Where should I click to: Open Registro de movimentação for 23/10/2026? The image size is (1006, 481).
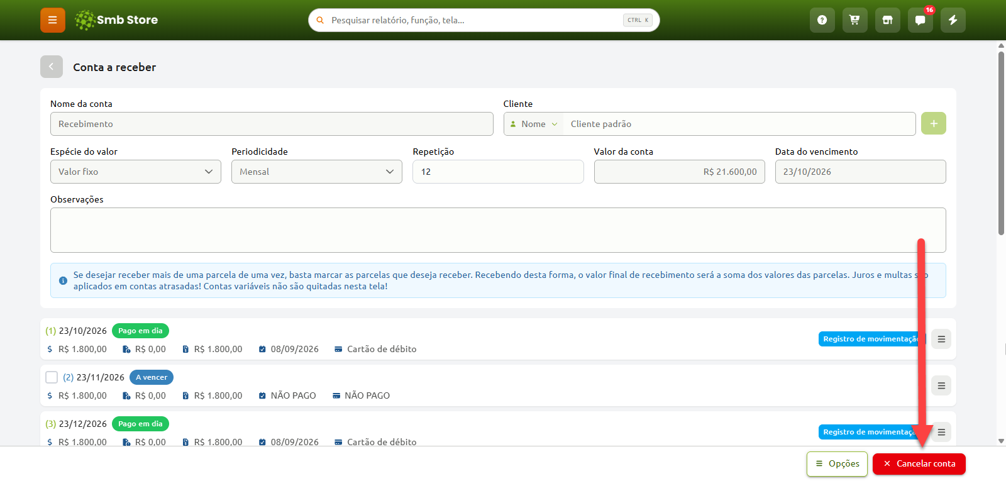point(872,339)
